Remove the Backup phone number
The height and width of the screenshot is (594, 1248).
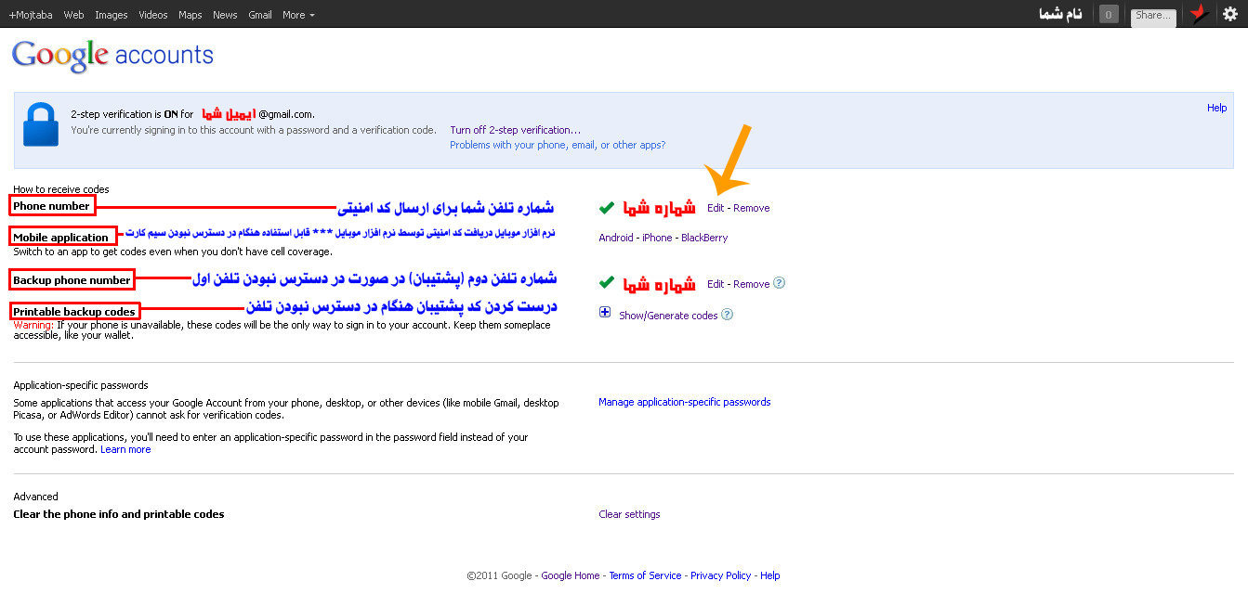click(x=751, y=284)
